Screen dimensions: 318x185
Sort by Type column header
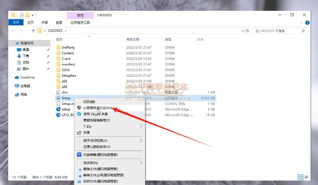coord(168,39)
